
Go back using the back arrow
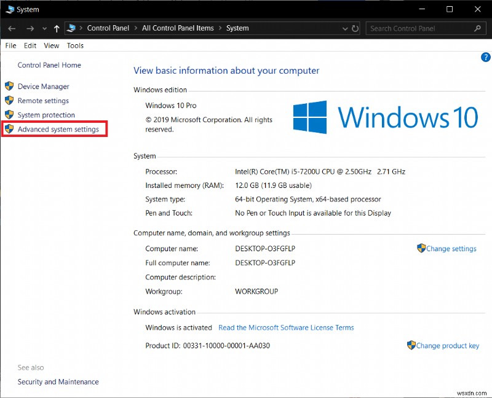coord(11,28)
